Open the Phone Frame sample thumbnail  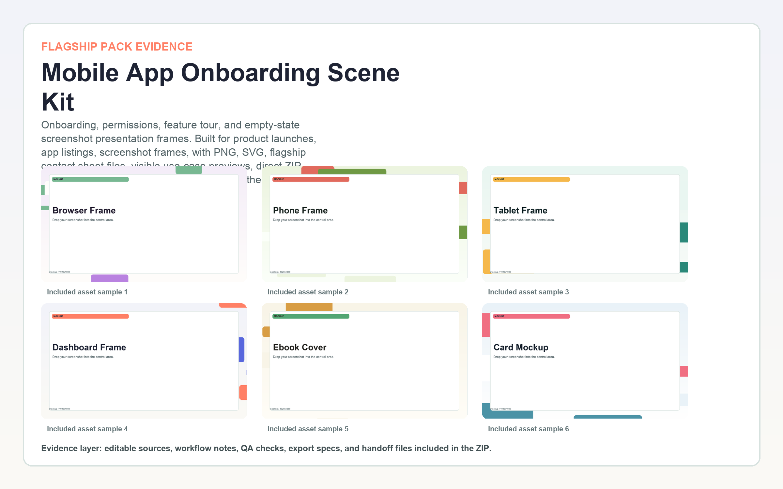tap(364, 224)
